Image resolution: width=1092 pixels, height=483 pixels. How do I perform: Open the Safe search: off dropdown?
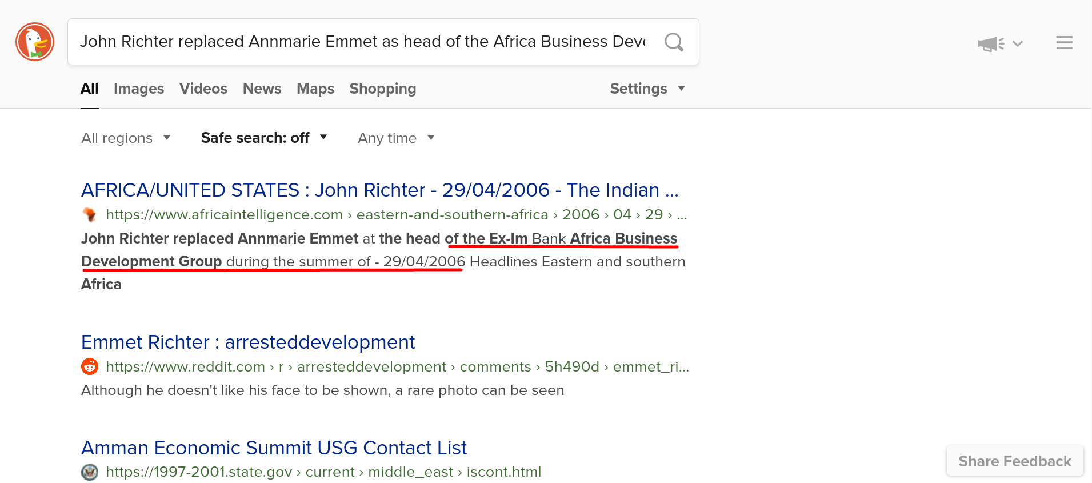(x=264, y=138)
